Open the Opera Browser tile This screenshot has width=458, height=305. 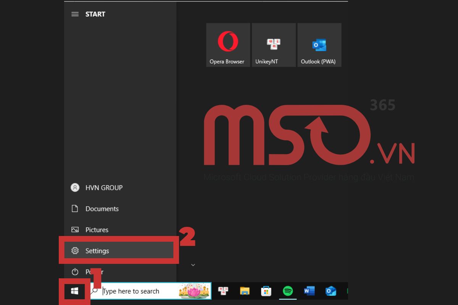[x=228, y=45]
